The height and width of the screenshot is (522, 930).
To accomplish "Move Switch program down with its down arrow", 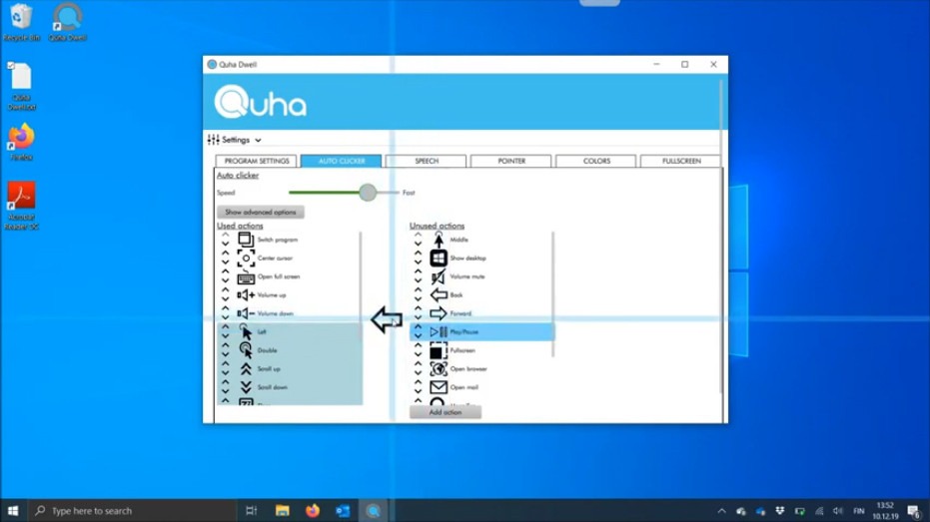I will click(x=226, y=244).
